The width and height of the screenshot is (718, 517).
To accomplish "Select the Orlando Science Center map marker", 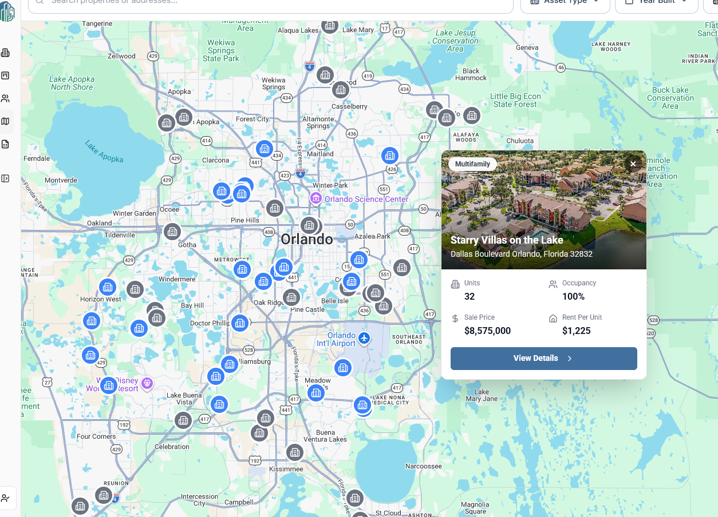I will coord(315,198).
